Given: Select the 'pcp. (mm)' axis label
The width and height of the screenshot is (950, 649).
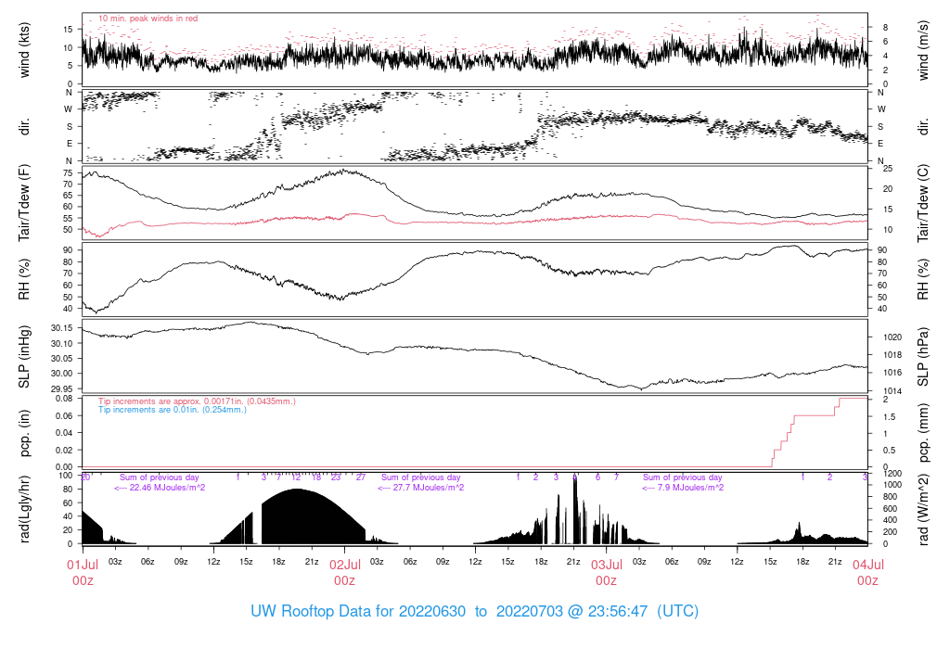Looking at the screenshot, I should (x=923, y=433).
